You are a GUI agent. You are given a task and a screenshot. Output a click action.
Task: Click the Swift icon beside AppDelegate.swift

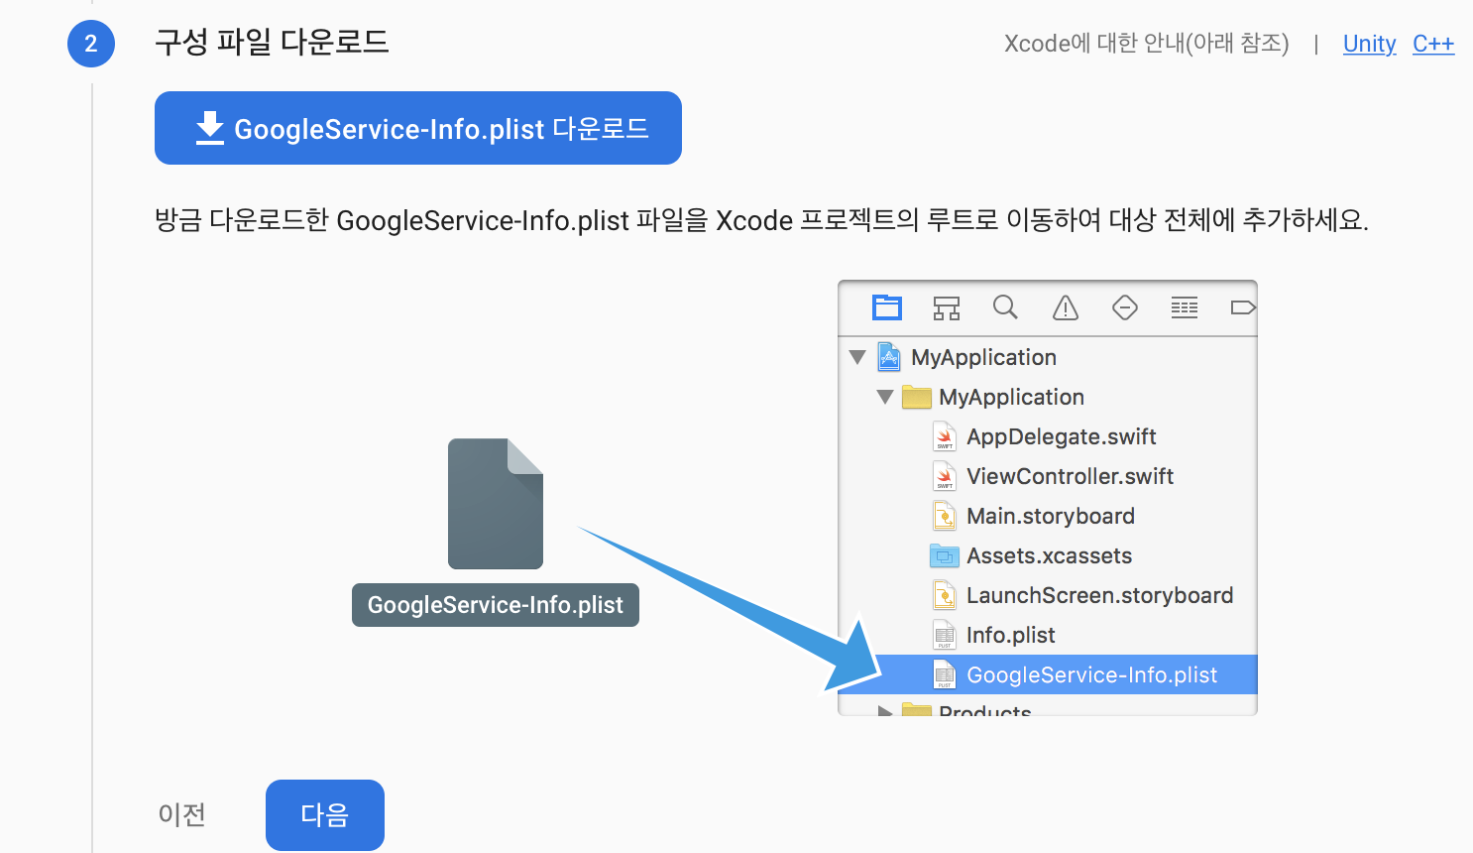(945, 436)
